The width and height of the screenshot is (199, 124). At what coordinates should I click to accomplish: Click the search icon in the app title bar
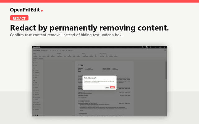click(143, 47)
